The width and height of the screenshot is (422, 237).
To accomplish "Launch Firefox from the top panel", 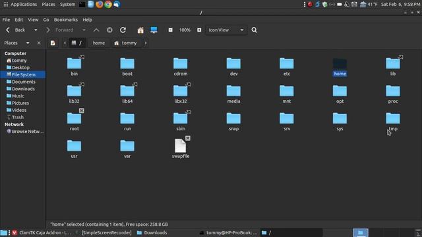I will pos(100,5).
